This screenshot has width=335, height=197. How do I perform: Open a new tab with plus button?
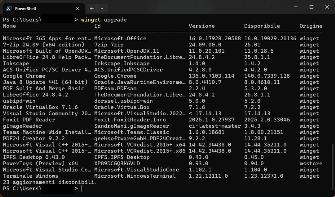point(92,9)
